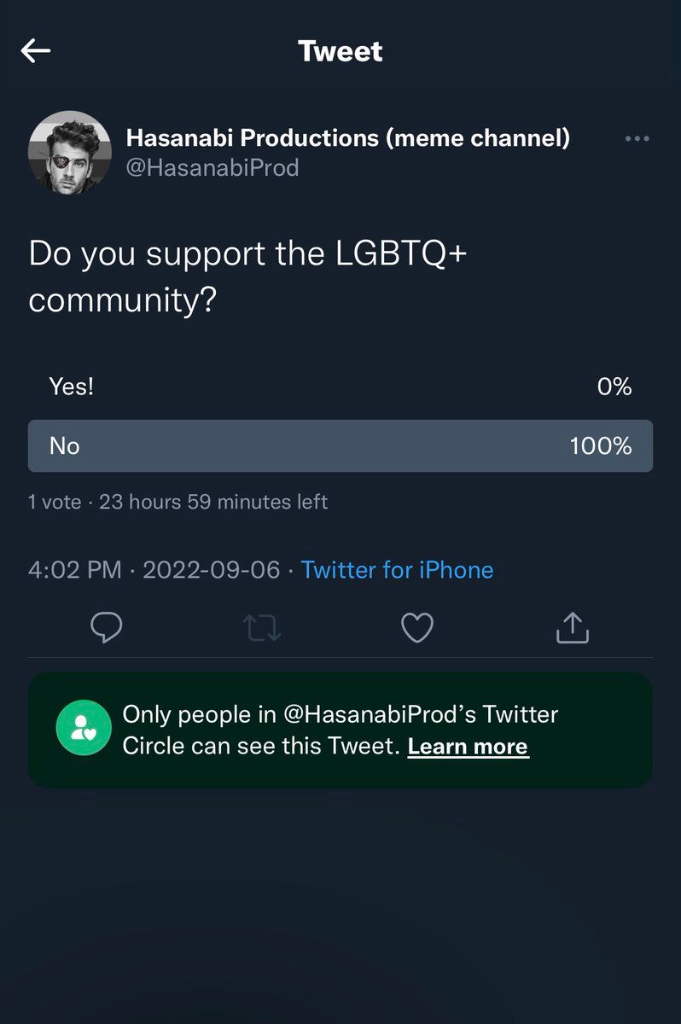Screen dimensions: 681x1024
Task: Open the share sheet via share icon
Action: pos(573,628)
